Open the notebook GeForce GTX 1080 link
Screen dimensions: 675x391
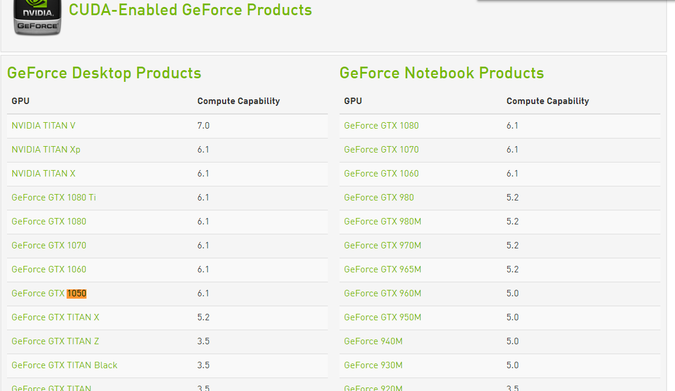pos(381,126)
